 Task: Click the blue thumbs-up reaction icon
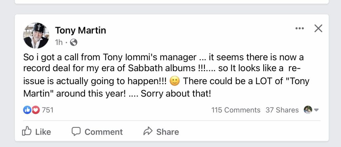(27, 110)
